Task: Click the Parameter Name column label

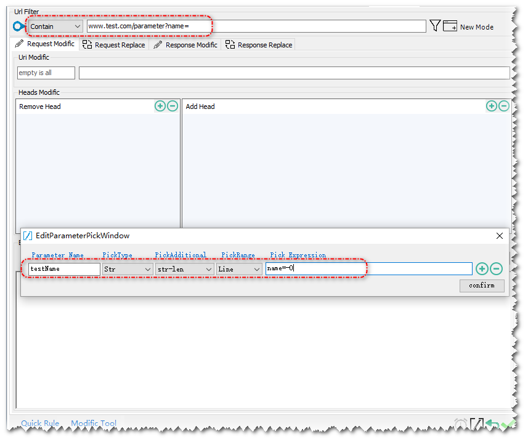Action: pyautogui.click(x=57, y=255)
